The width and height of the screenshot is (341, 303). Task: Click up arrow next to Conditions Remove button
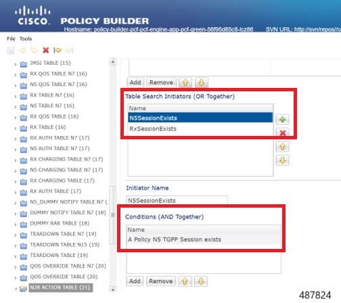[185, 281]
